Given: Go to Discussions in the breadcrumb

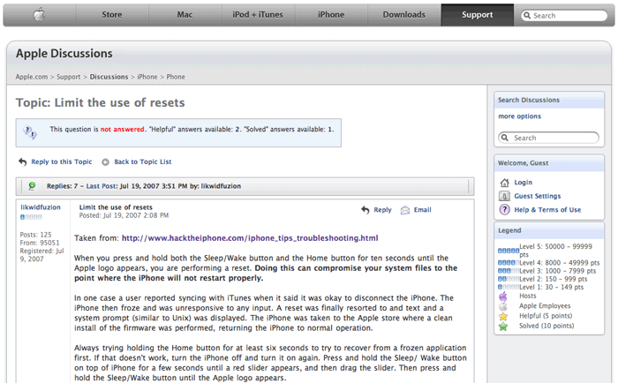Looking at the screenshot, I should click(109, 77).
